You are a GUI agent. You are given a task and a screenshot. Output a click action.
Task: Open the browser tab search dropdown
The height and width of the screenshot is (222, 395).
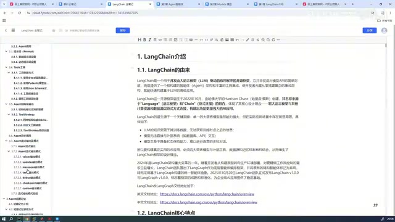coord(4,4)
